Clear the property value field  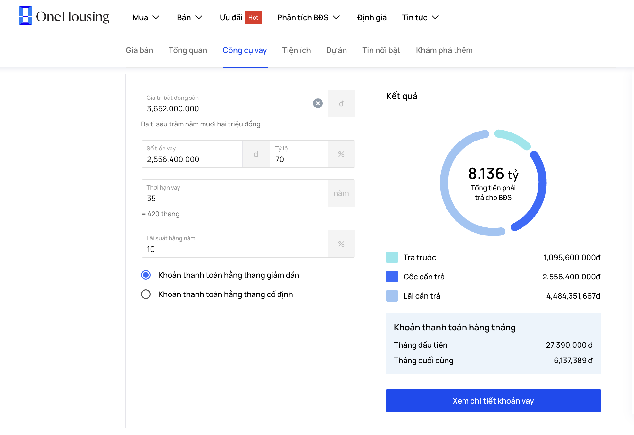(318, 103)
